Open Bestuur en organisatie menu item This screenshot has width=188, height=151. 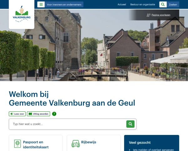tap(143, 4)
